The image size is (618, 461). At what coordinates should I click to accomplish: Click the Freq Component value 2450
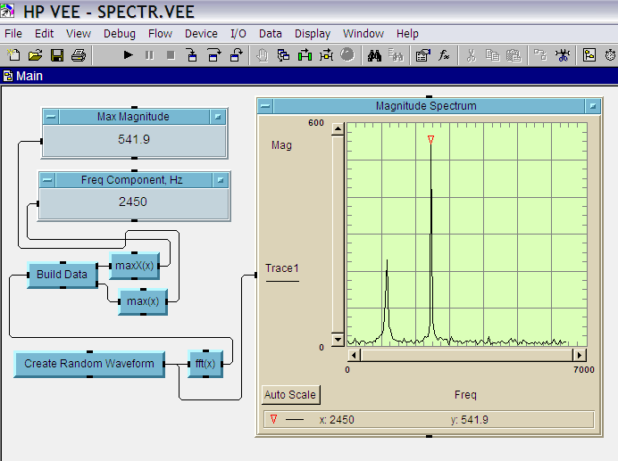pos(133,202)
